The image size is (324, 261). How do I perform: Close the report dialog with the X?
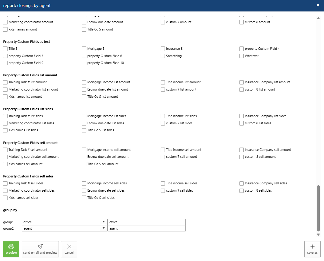point(318,5)
